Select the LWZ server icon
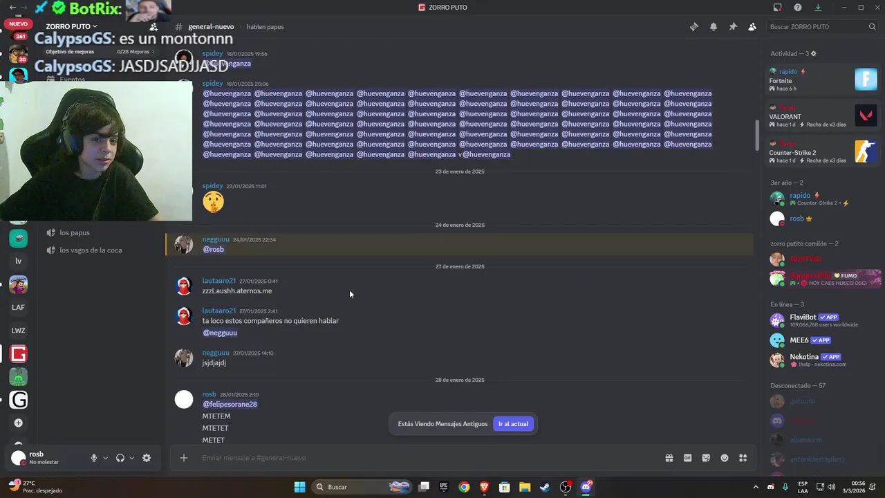The height and width of the screenshot is (498, 885). (18, 331)
